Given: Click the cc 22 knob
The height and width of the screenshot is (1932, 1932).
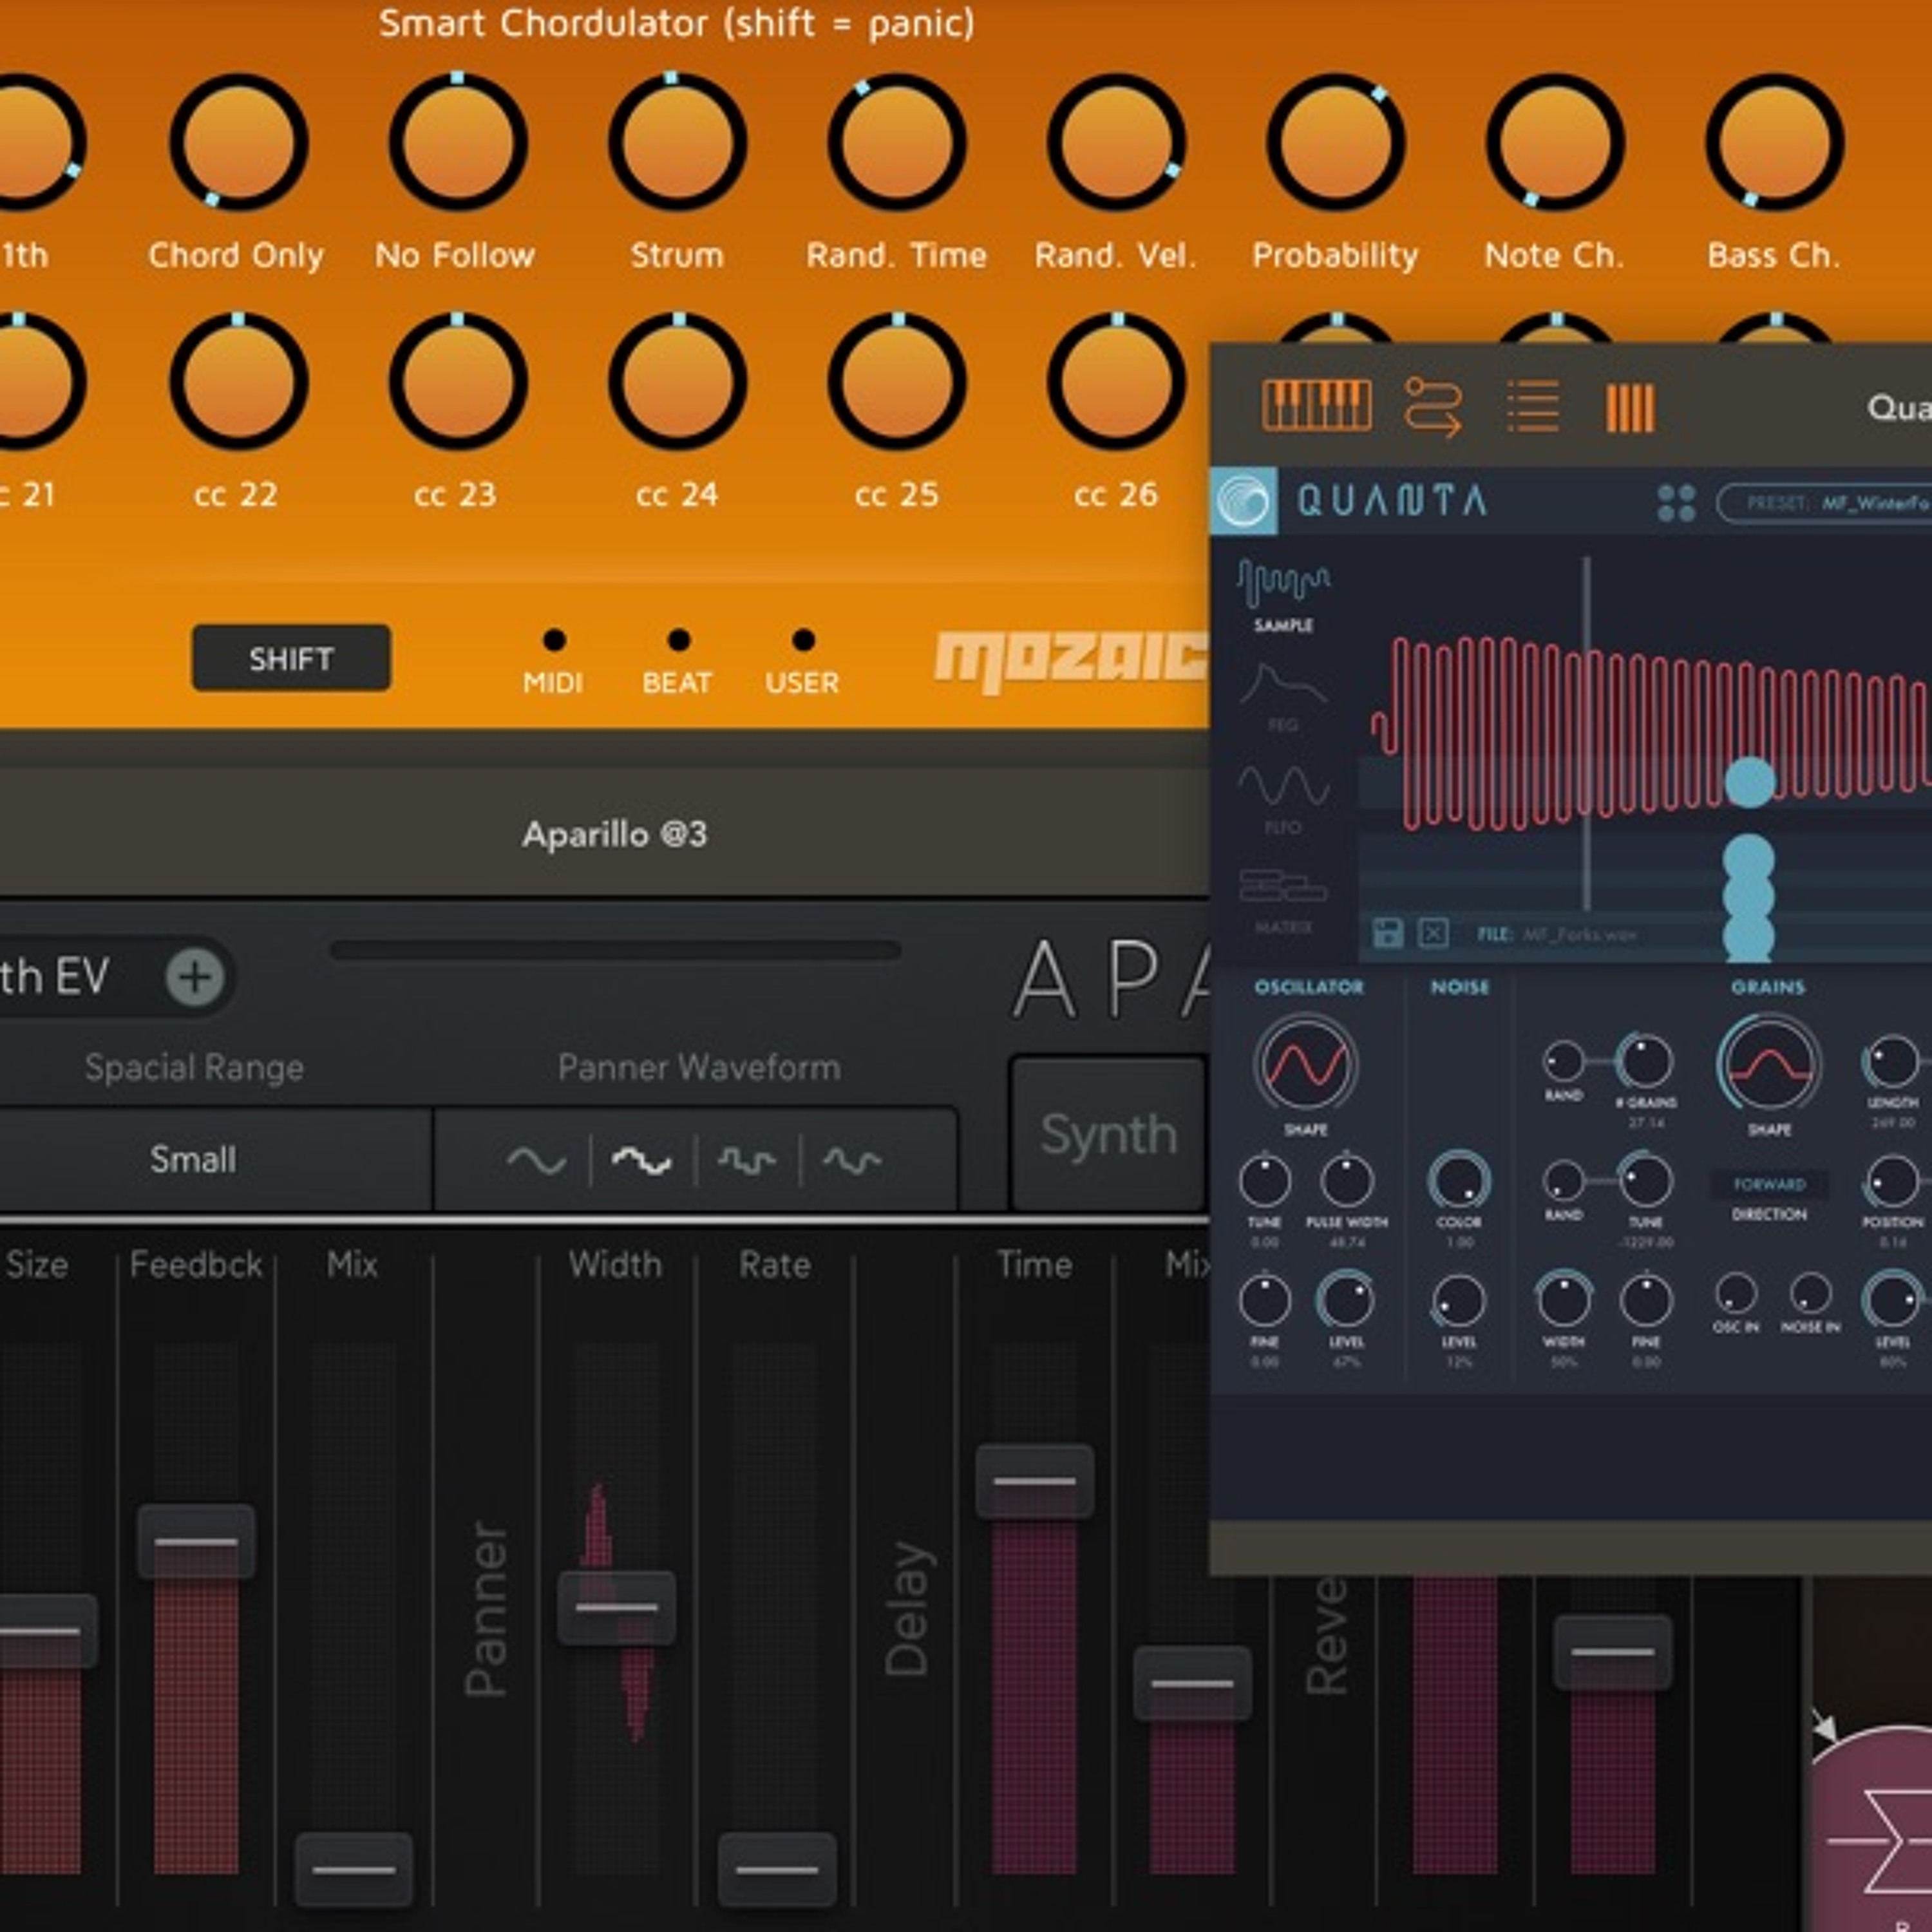Looking at the screenshot, I should (x=238, y=381).
